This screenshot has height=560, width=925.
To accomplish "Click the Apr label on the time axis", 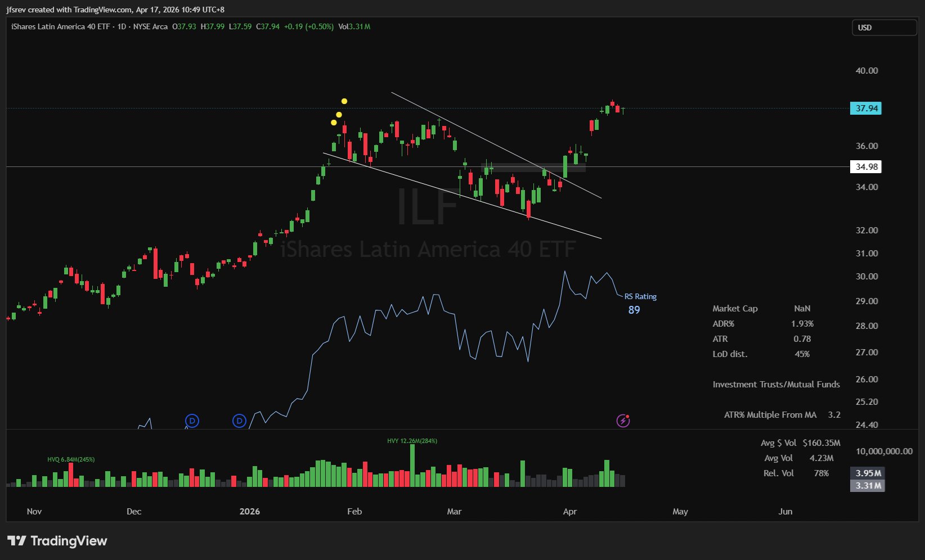I will click(x=570, y=512).
